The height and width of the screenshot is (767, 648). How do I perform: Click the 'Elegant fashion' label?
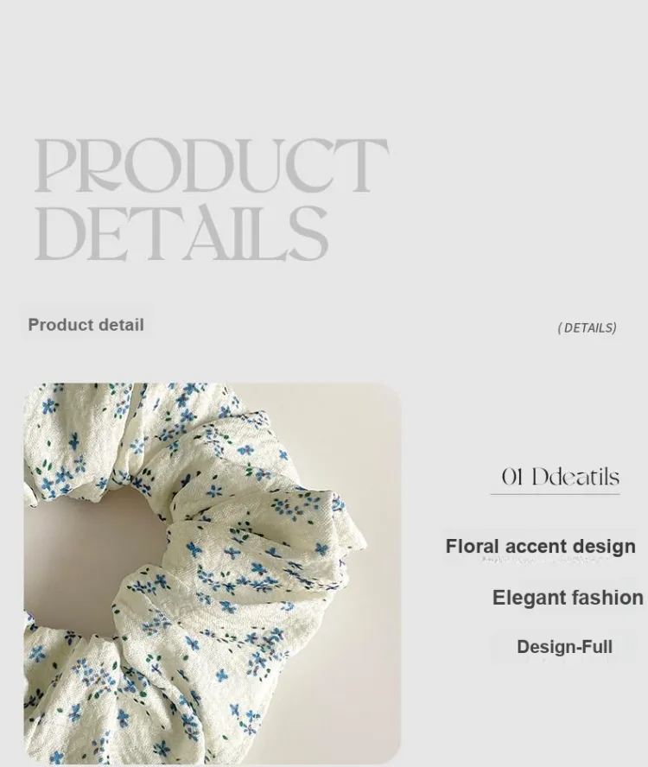(568, 597)
